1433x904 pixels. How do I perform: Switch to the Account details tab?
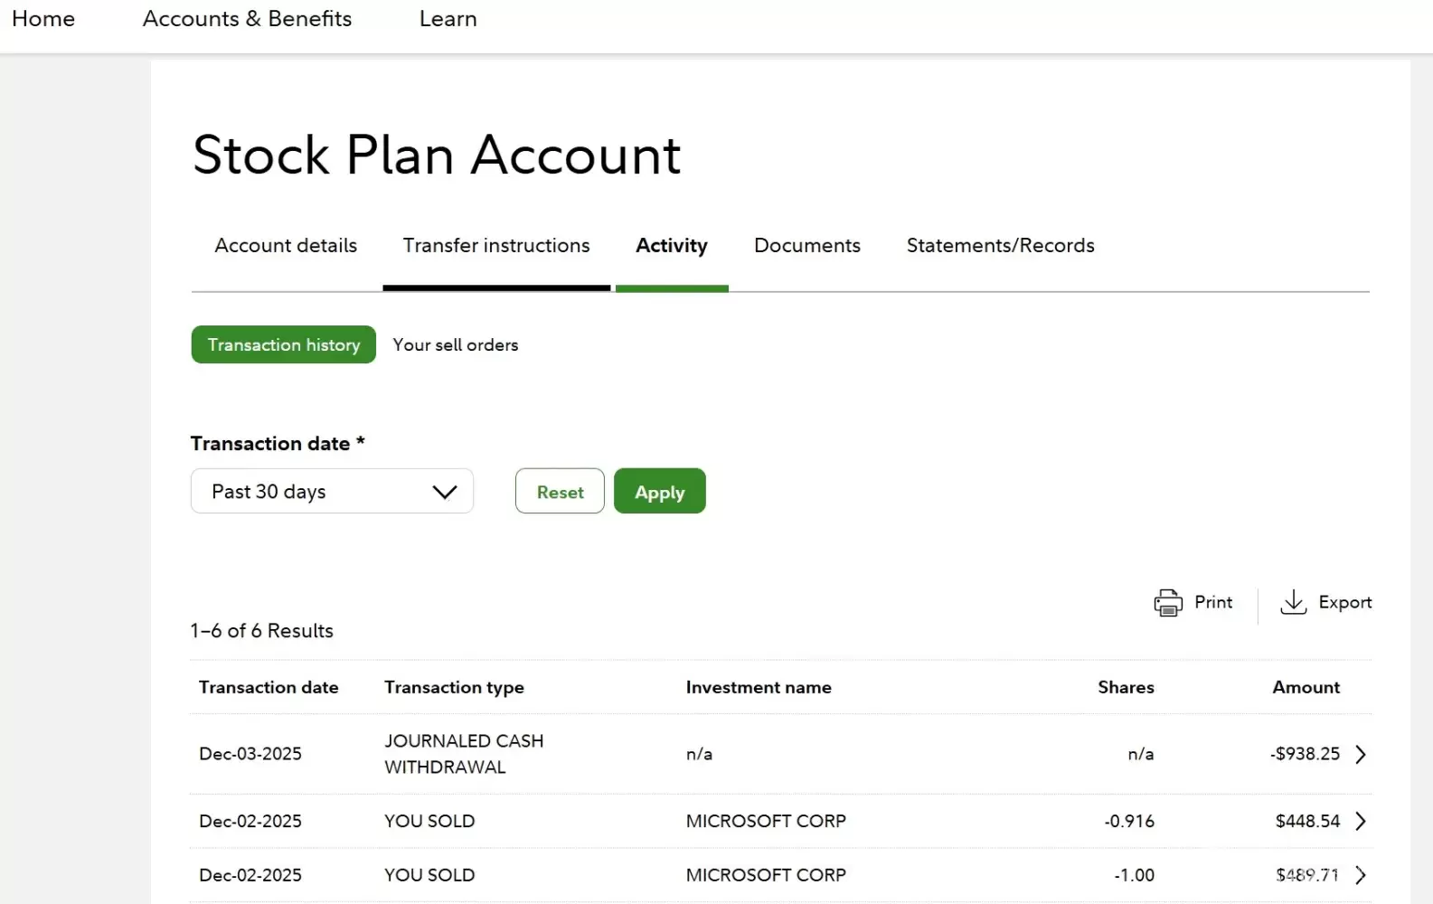coord(286,246)
